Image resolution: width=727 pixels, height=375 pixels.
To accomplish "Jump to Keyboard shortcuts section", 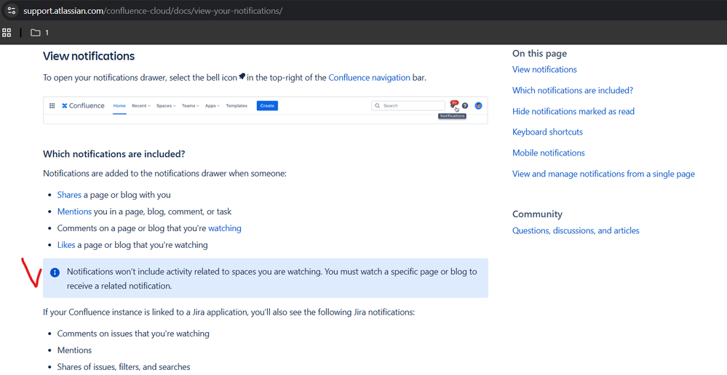I will (x=547, y=132).
